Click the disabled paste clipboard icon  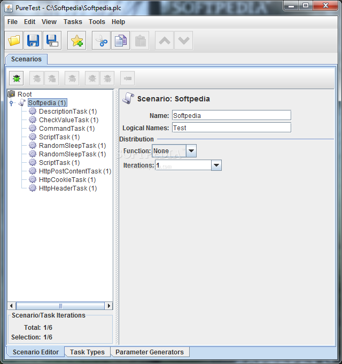click(140, 41)
